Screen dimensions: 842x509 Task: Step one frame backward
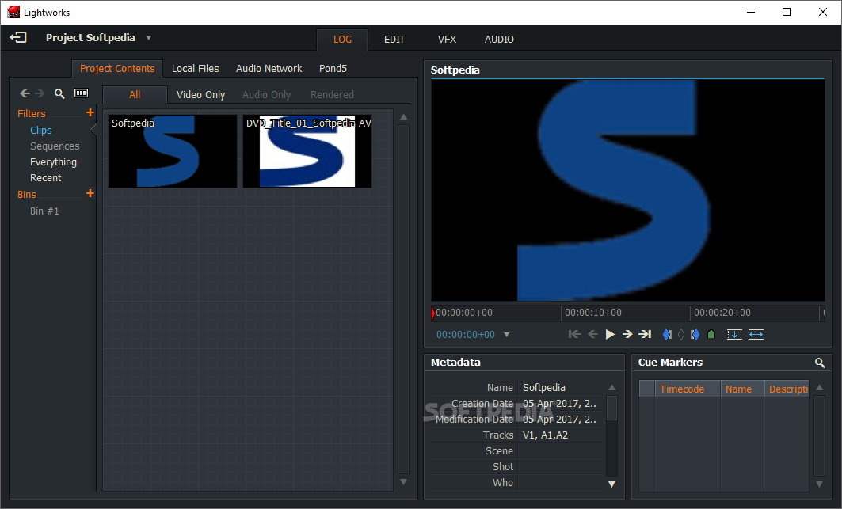[x=592, y=334]
